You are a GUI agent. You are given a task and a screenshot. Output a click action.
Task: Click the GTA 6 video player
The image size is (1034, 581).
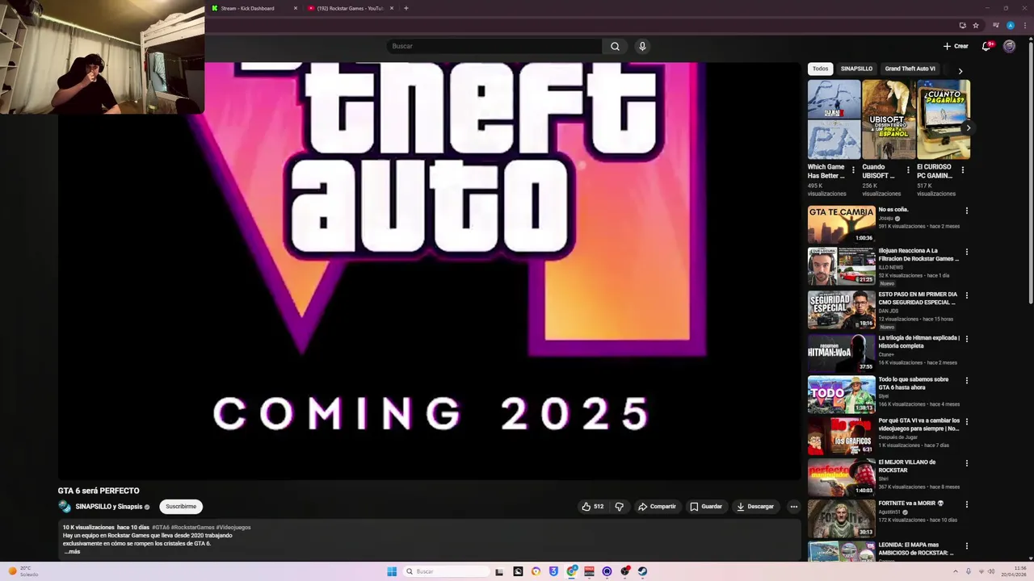point(429,270)
